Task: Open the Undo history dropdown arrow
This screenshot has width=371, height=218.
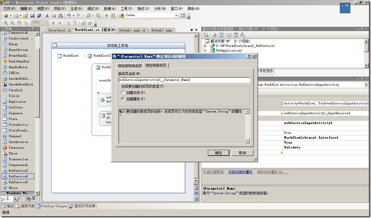Action: pyautogui.click(x=74, y=16)
